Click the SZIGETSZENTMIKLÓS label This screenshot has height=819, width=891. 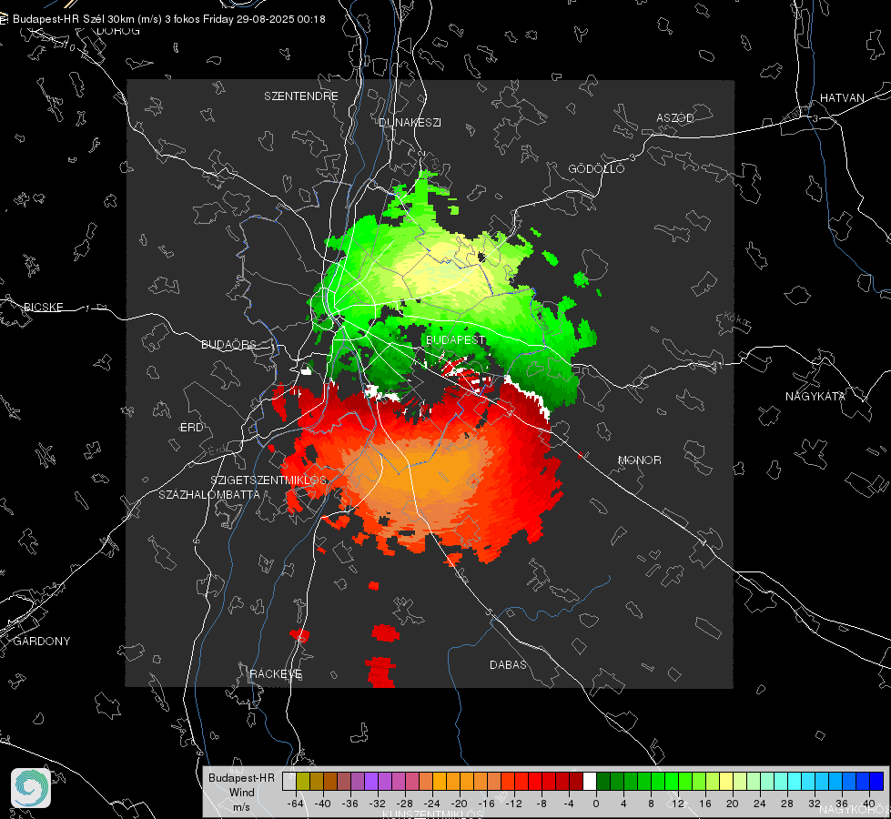point(268,480)
